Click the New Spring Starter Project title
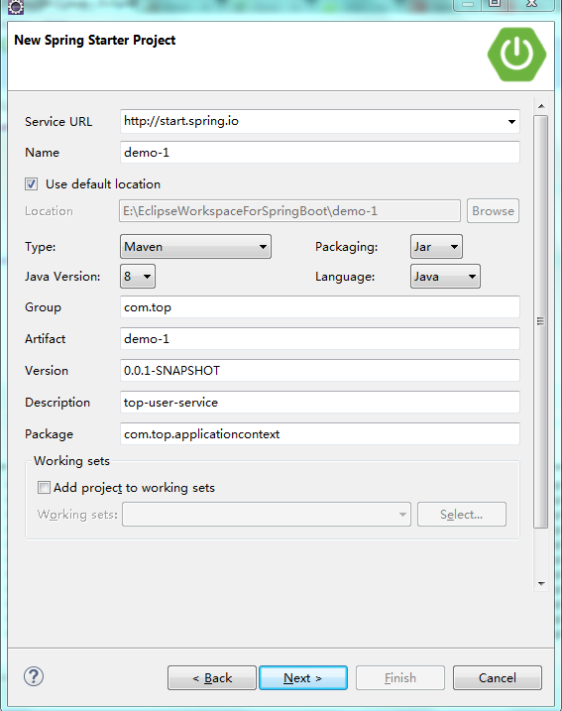Viewport: 562px width, 711px height. pos(95,41)
